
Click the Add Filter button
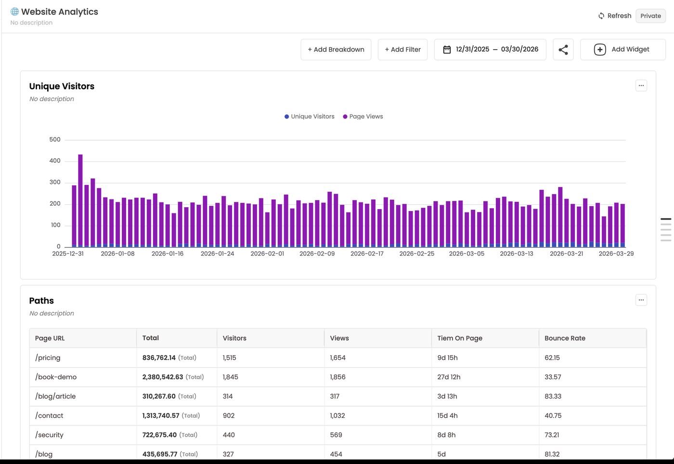coord(402,50)
